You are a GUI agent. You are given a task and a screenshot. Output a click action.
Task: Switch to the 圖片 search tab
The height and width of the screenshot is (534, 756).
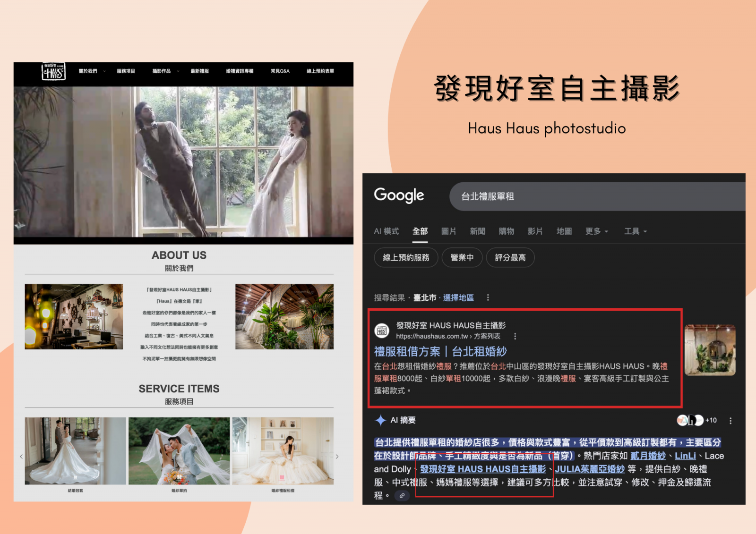[x=448, y=231]
